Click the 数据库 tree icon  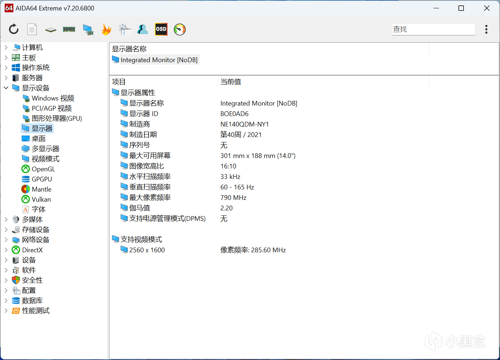tap(16, 300)
